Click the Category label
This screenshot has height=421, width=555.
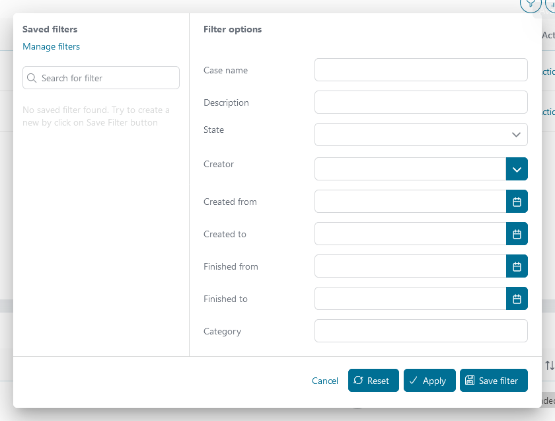click(222, 332)
